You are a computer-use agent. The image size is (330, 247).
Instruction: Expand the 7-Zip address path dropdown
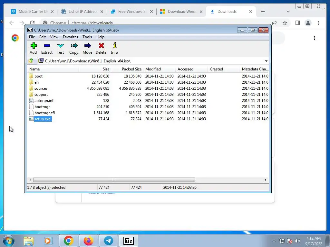pos(266,61)
